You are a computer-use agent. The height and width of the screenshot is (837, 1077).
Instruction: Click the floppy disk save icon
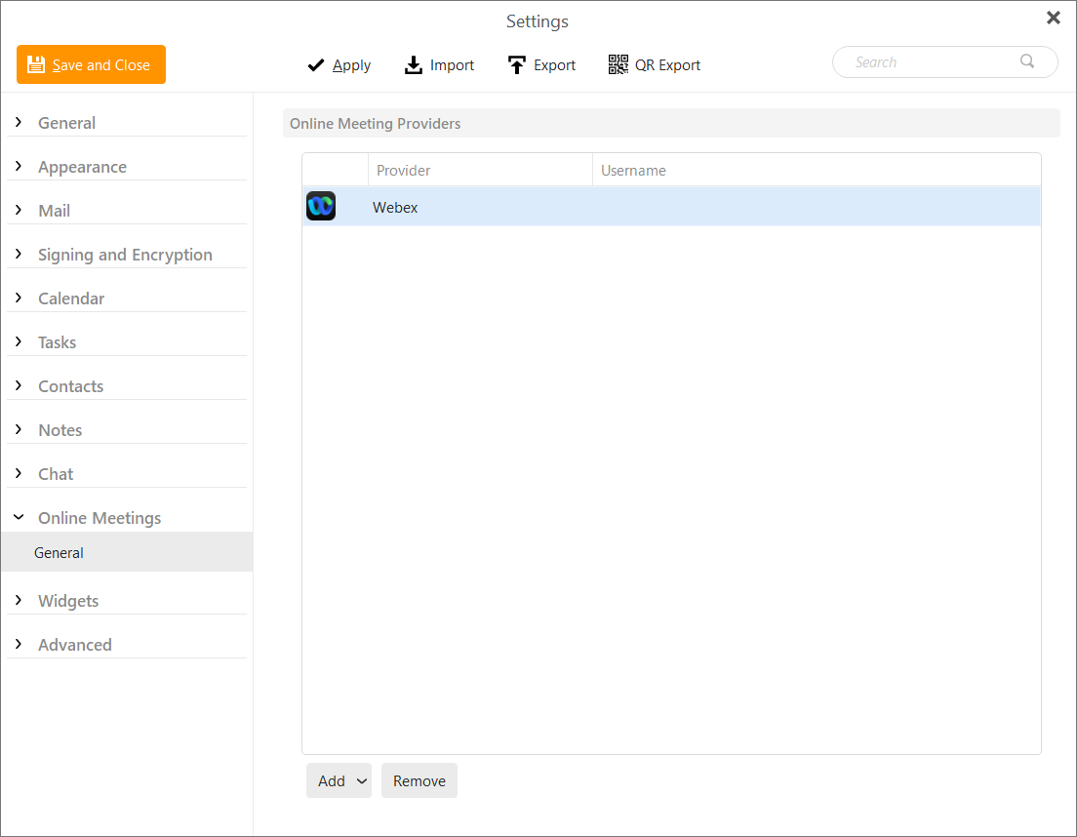tap(36, 65)
